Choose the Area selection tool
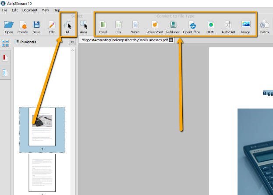The width and height of the screenshot is (273, 195). 84,27
